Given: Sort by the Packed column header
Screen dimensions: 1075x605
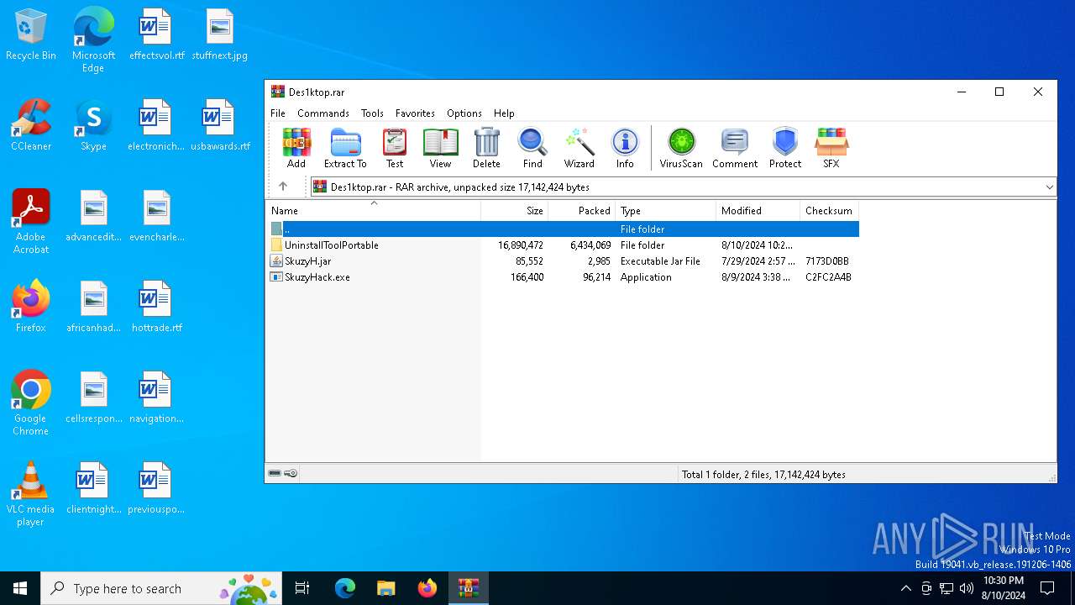Looking at the screenshot, I should 582,211.
